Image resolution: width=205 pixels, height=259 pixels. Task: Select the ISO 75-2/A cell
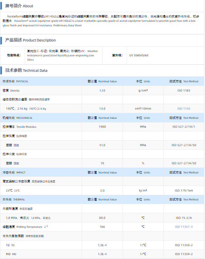point(184,218)
